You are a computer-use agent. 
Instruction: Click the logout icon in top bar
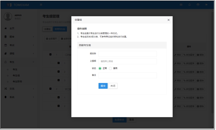click(x=206, y=5)
